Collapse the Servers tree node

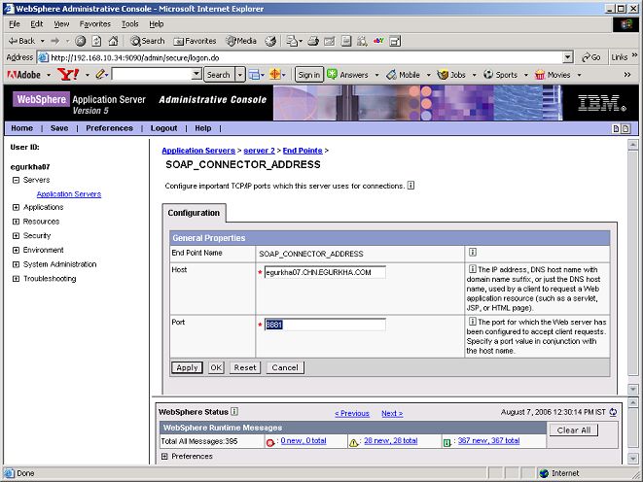pos(16,180)
